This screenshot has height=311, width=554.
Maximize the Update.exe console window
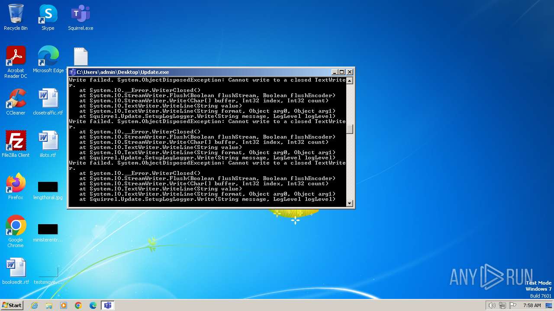(x=342, y=72)
